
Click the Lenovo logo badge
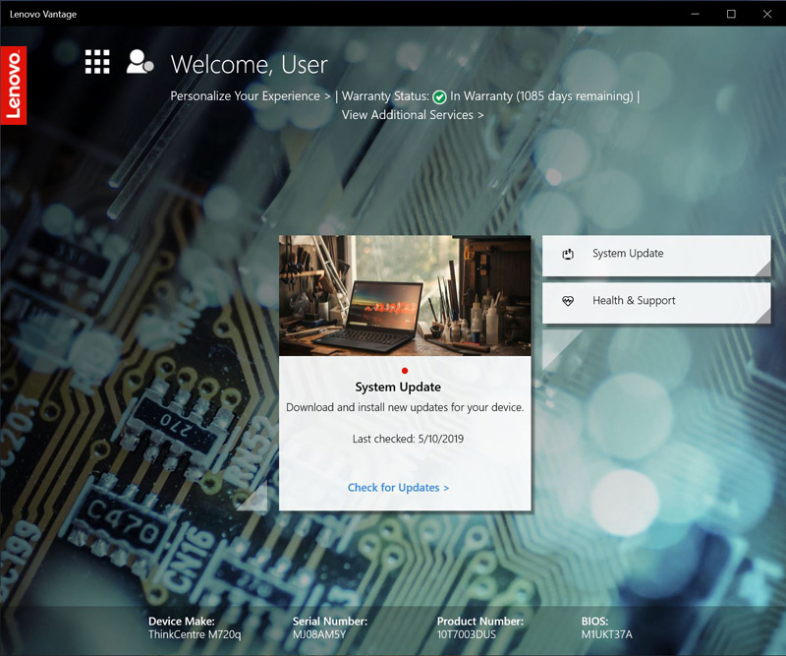[14, 86]
